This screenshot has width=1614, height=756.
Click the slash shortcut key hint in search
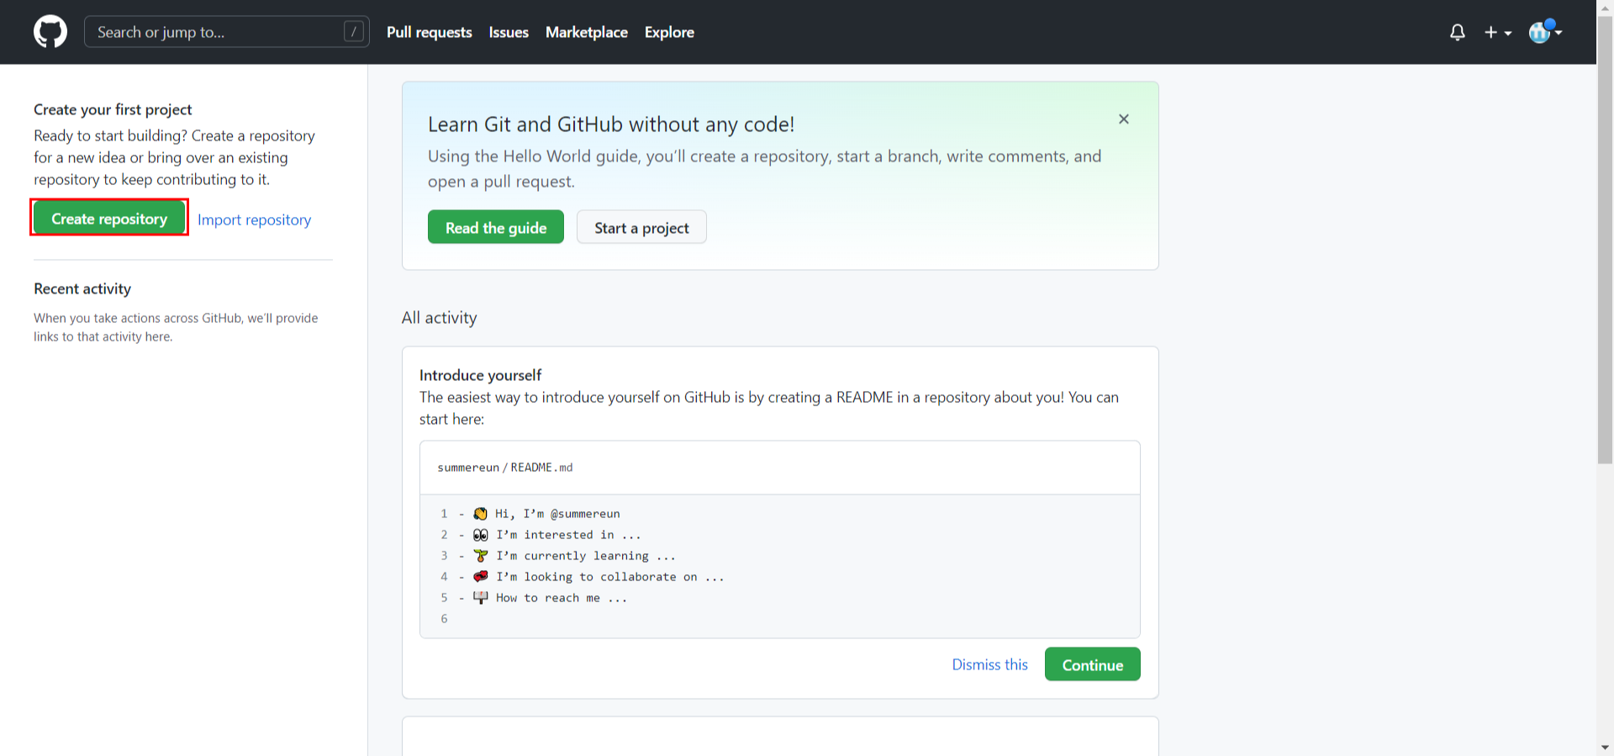coord(354,31)
